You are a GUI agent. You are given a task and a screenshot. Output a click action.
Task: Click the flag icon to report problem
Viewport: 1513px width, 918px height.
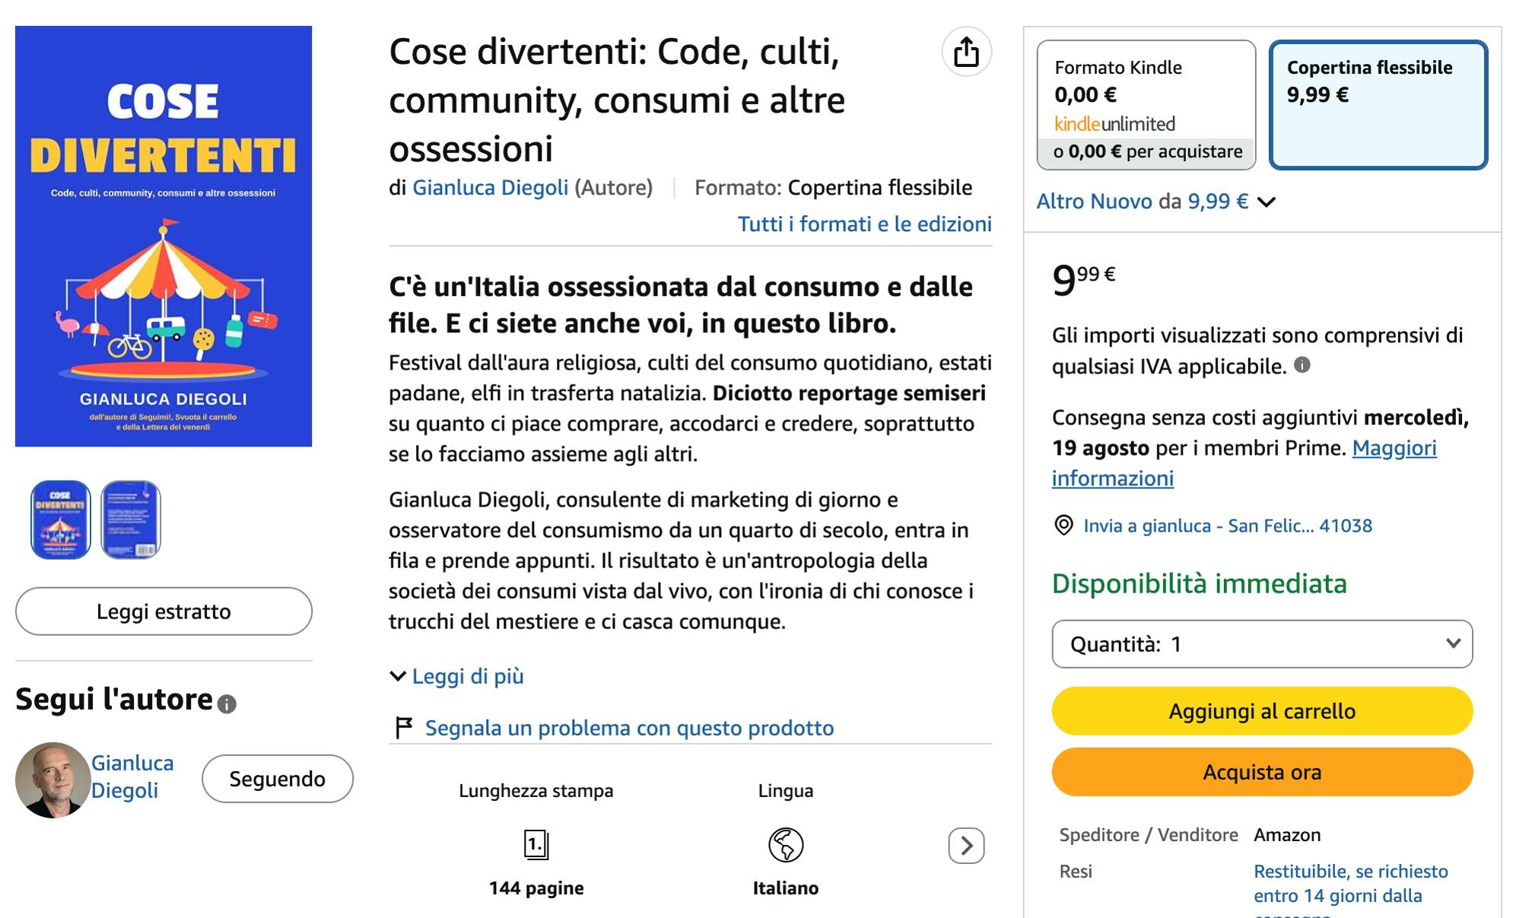tap(404, 728)
